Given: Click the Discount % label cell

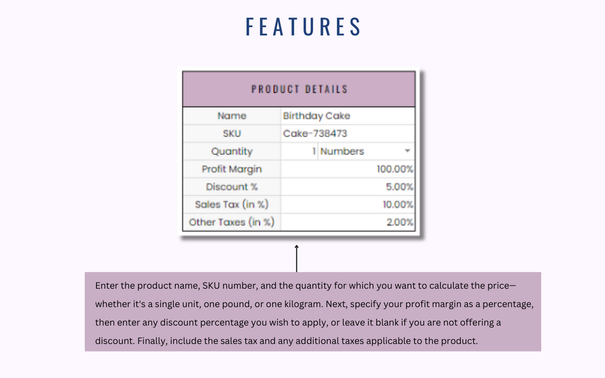Looking at the screenshot, I should [x=232, y=187].
